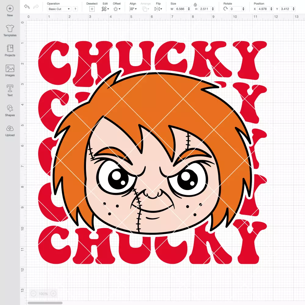Expand the Flip dropdown arrow
The image size is (305, 305).
pos(161,9)
